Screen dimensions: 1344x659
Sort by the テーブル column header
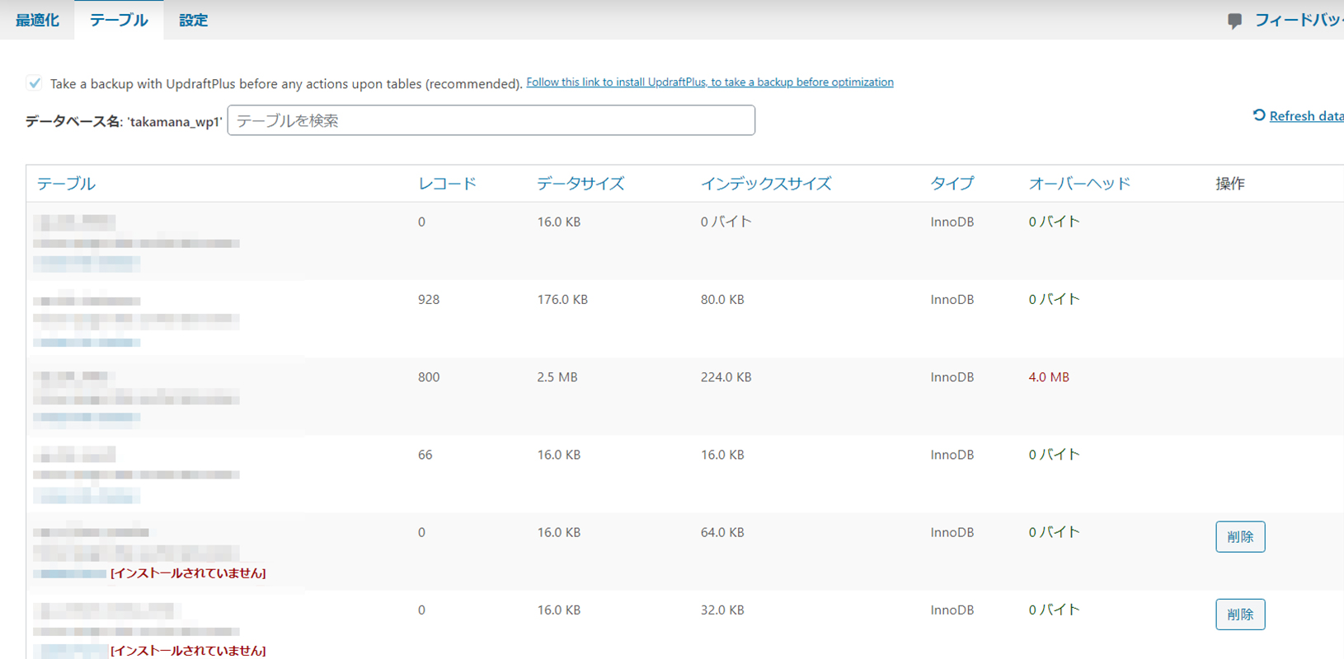coord(66,184)
